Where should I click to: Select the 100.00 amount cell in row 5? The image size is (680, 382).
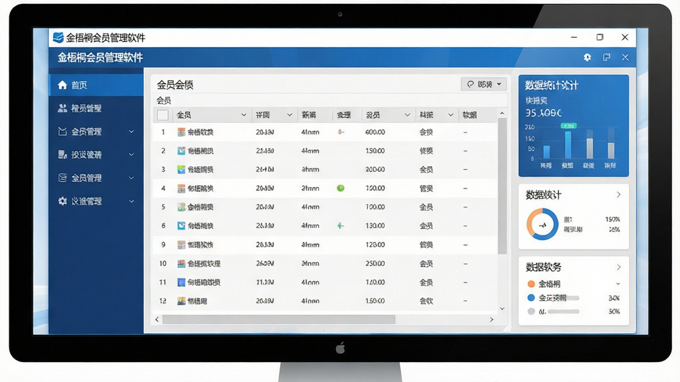(375, 207)
